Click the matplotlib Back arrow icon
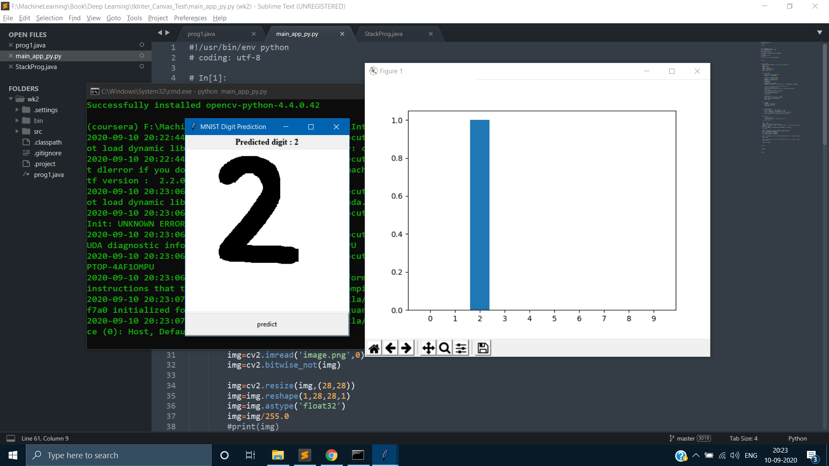The height and width of the screenshot is (466, 829). click(x=390, y=348)
